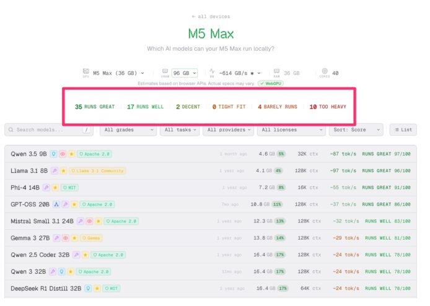Click into the Search models field

[49, 129]
